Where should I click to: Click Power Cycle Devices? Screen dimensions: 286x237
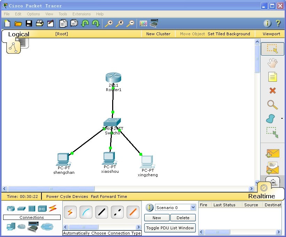[x=67, y=197]
